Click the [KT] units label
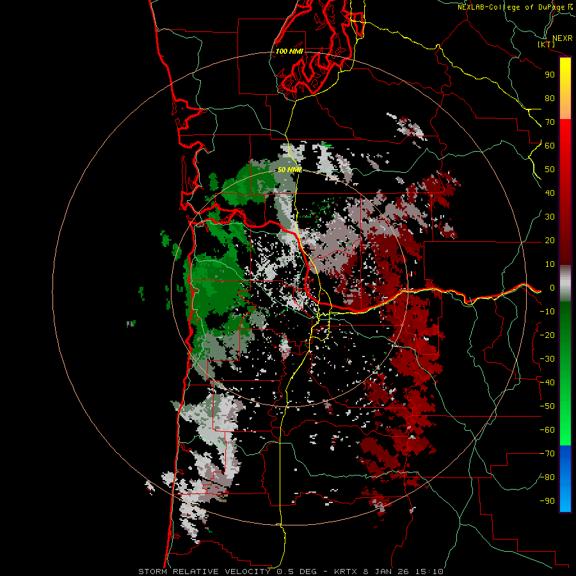The image size is (576, 576). click(546, 45)
